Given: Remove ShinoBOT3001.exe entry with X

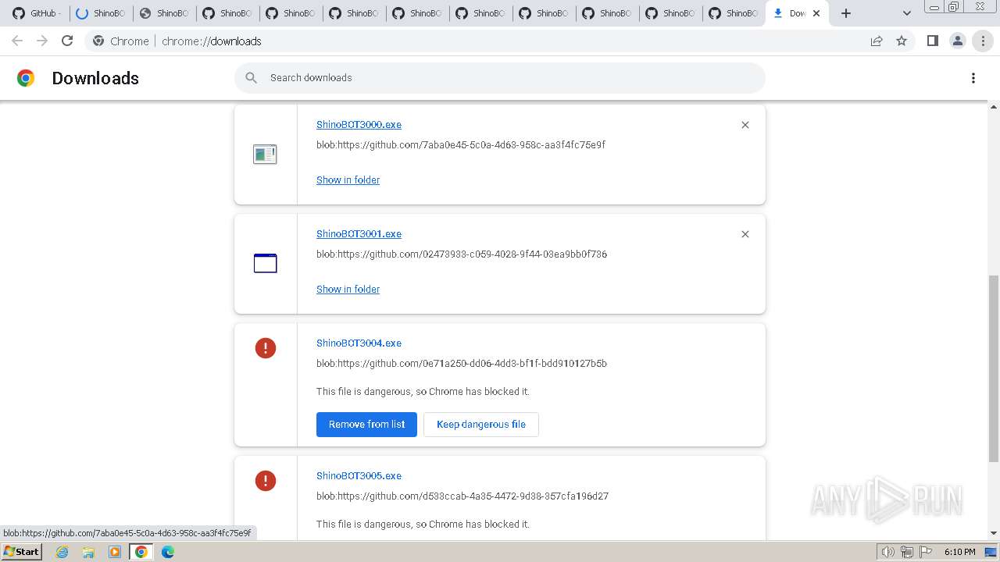Looking at the screenshot, I should 745,234.
